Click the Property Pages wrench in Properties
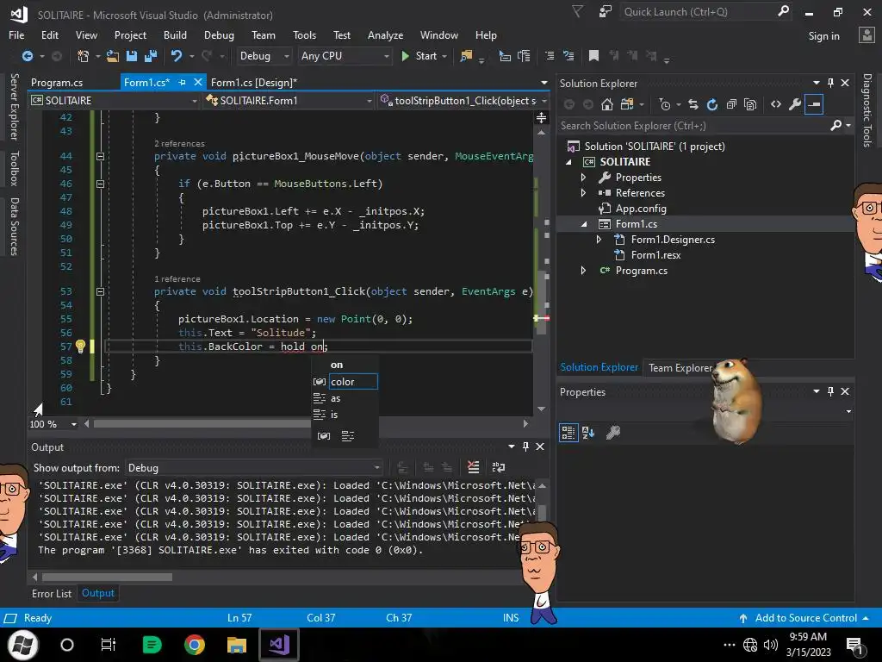 point(613,433)
